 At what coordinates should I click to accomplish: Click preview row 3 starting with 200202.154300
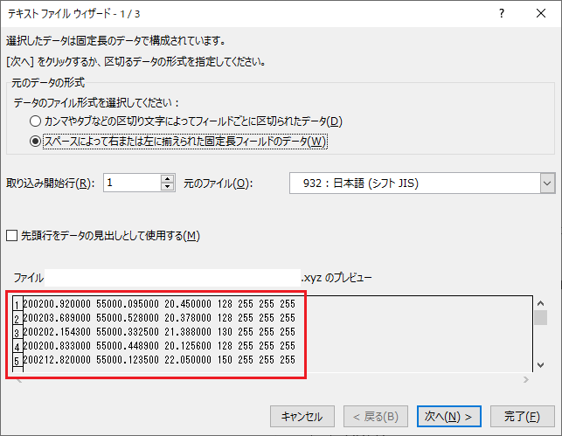point(157,332)
